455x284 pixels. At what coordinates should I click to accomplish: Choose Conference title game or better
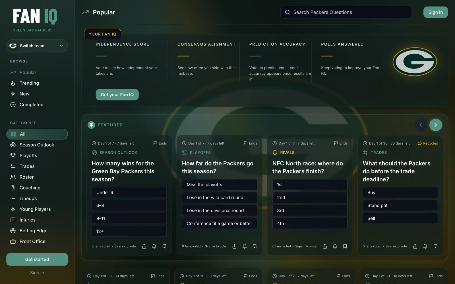(x=220, y=224)
